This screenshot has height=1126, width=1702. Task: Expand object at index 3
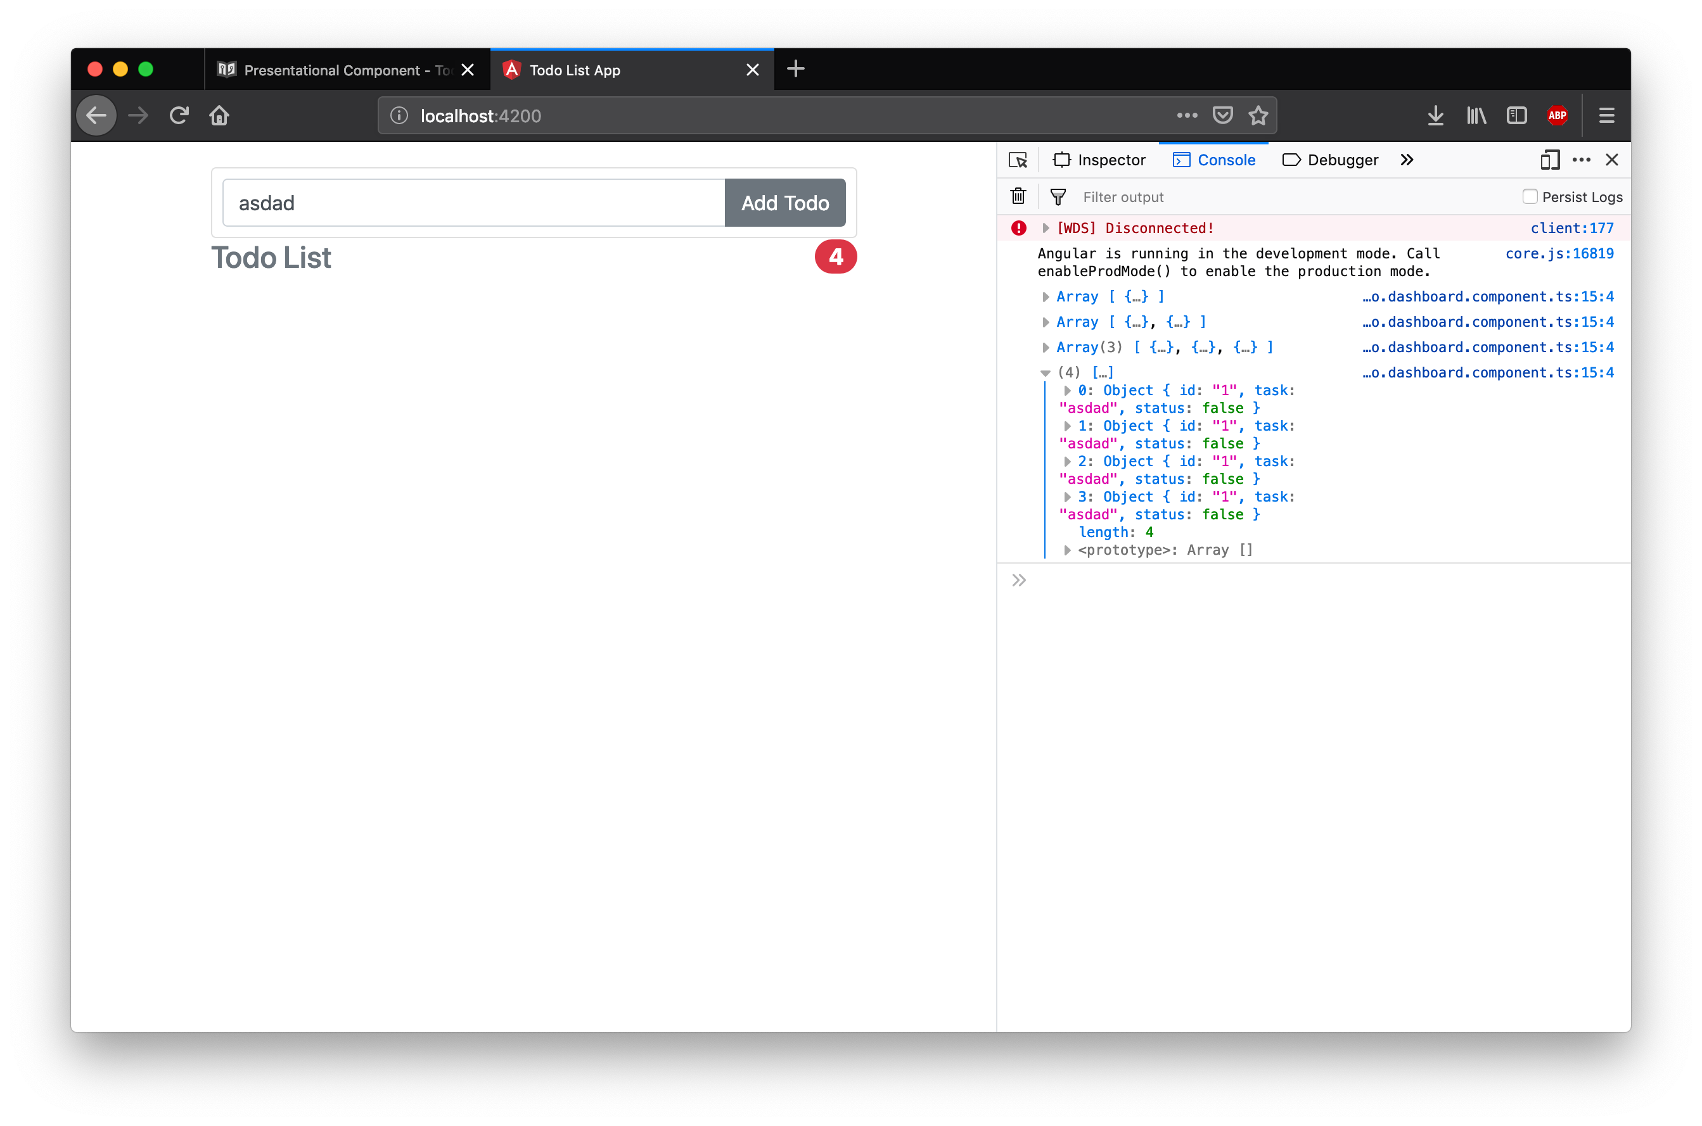[x=1067, y=497]
